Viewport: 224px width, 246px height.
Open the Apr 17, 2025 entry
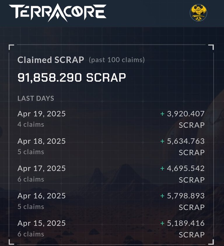(111, 174)
